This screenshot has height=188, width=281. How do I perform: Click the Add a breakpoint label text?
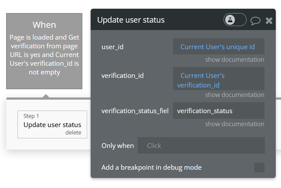151,168
